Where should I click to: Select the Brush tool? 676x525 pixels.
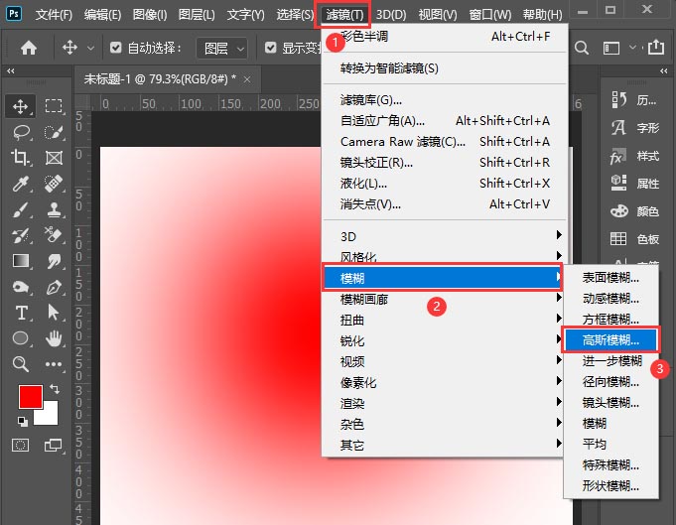pyautogui.click(x=20, y=209)
